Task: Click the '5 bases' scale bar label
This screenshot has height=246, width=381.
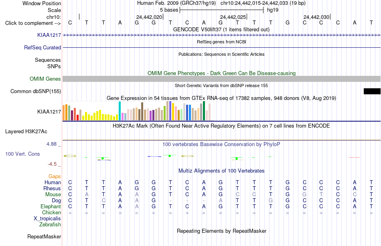Action: 169,10
